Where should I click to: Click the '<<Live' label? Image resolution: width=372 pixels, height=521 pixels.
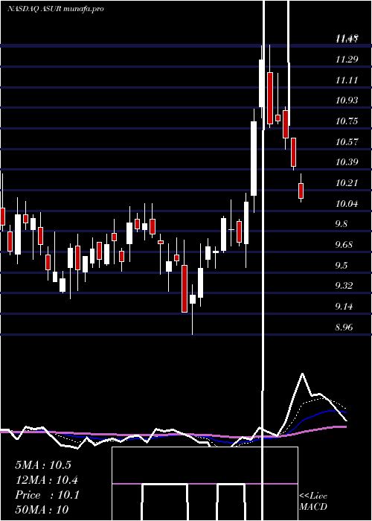coord(313,496)
